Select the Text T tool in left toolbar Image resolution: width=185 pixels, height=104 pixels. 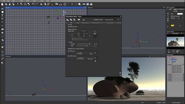point(2,15)
